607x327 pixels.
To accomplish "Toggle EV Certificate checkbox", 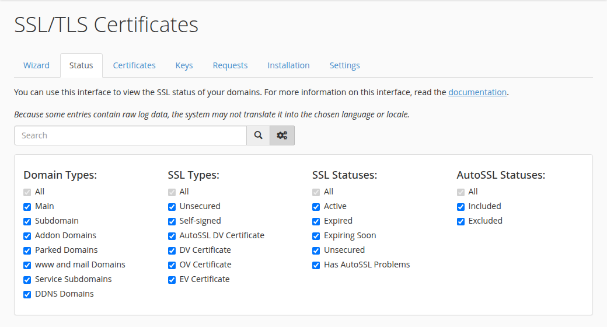I will [x=172, y=280].
